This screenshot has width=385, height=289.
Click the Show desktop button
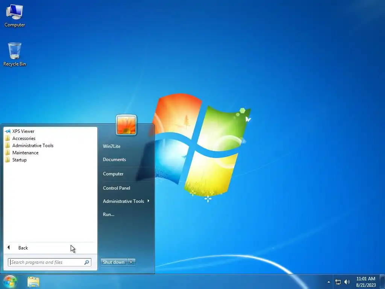(x=382, y=281)
